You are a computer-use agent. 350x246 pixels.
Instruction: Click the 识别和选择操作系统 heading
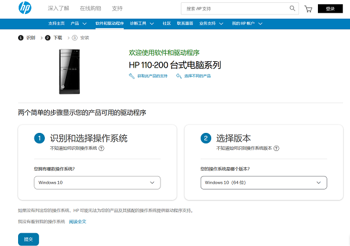click(89, 138)
